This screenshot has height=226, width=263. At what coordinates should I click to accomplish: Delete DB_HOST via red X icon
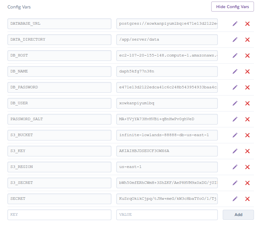pyautogui.click(x=247, y=56)
